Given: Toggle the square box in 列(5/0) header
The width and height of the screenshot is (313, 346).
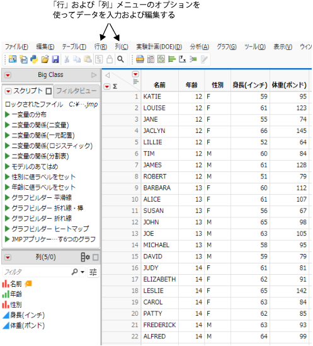Looking at the screenshot, I should 96,257.
